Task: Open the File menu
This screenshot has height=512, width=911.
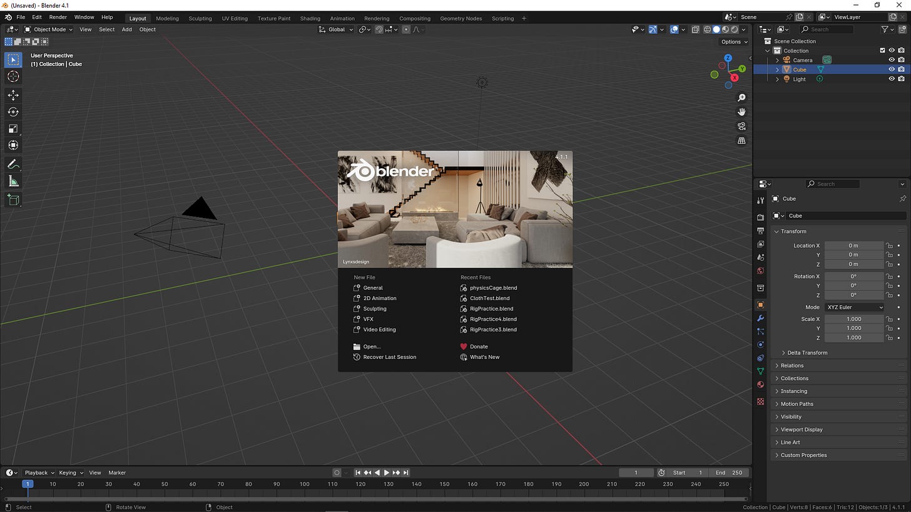Action: (x=21, y=18)
